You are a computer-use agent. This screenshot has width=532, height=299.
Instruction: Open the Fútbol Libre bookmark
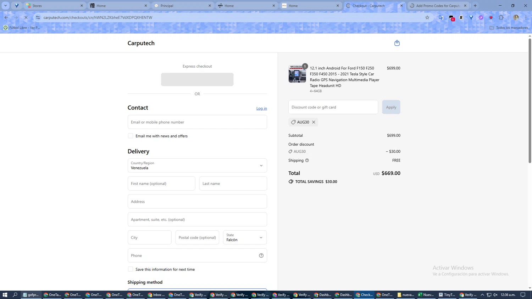click(x=22, y=28)
